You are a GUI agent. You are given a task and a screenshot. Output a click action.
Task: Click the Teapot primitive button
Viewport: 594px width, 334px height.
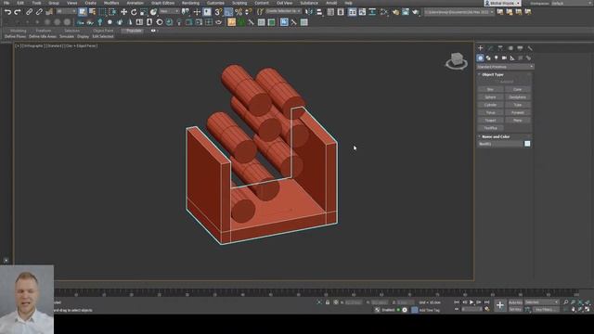(491, 121)
